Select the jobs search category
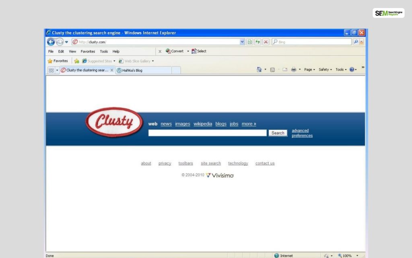This screenshot has width=412, height=258. [234, 124]
